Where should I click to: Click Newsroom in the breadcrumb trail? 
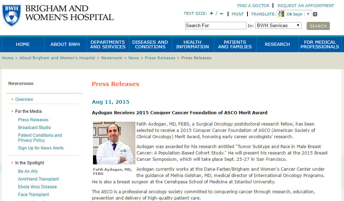tap(112, 58)
